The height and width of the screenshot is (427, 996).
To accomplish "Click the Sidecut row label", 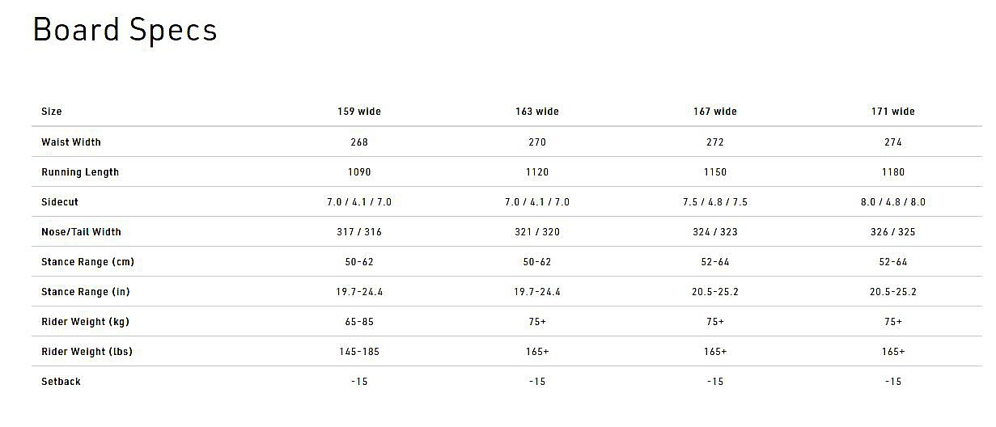I will [60, 202].
